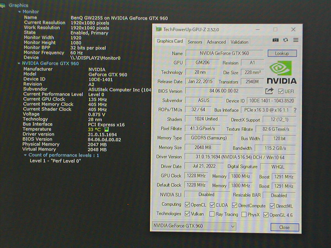331x248 pixels.
Task: Click the Device ID field 10DE 1401 - 1043 8520
Action: pos(271,101)
